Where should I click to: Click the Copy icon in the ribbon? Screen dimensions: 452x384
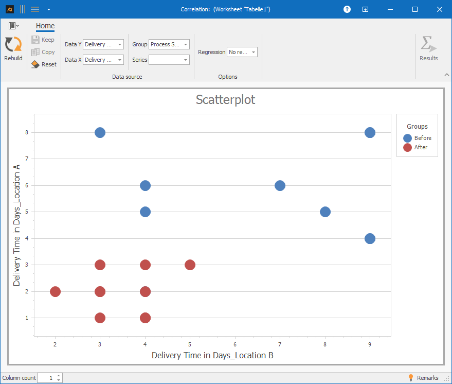[x=35, y=52]
